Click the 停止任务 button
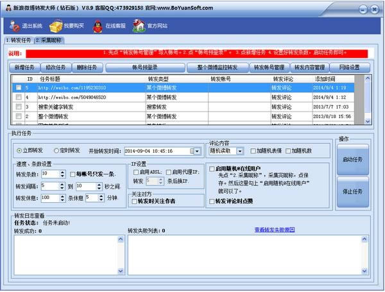Image resolution: width=385 pixels, height=292 pixels. [352, 191]
